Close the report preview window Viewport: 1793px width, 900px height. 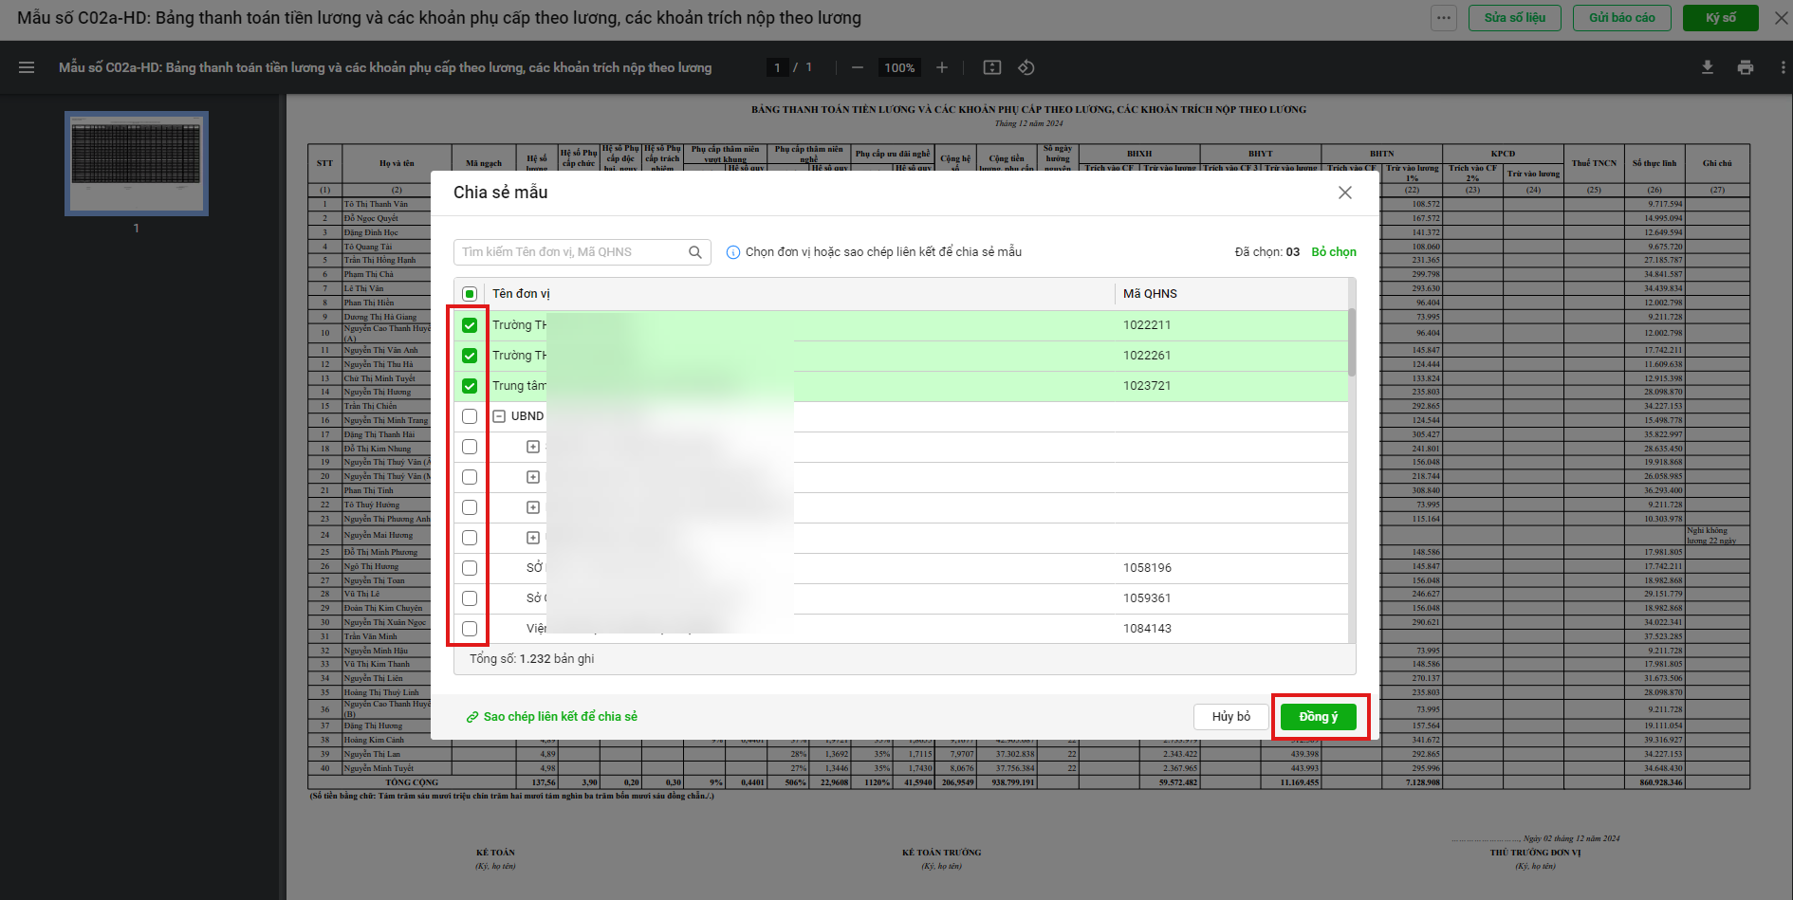pyautogui.click(x=1782, y=18)
